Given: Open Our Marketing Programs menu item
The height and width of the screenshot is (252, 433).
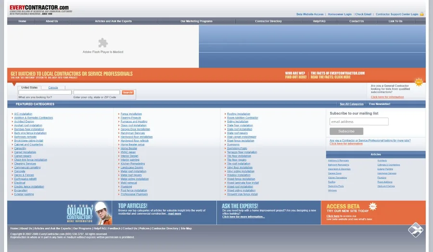Looking at the screenshot, I should pyautogui.click(x=196, y=21).
